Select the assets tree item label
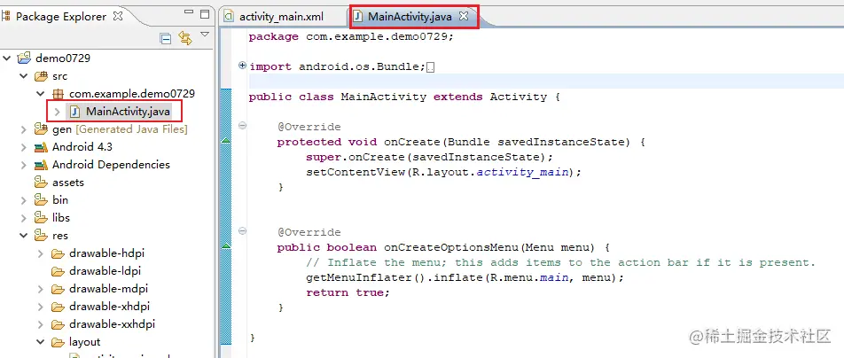 tap(67, 183)
